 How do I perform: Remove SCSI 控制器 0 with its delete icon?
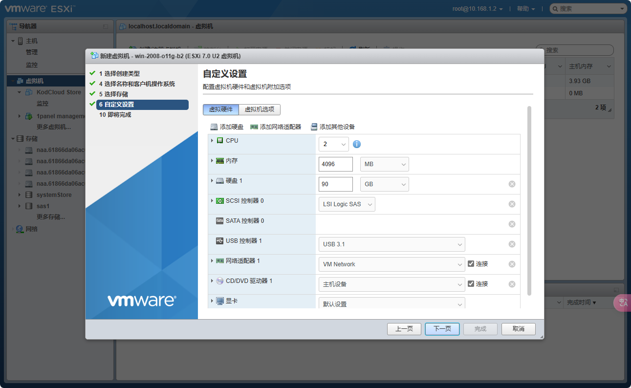pos(512,204)
